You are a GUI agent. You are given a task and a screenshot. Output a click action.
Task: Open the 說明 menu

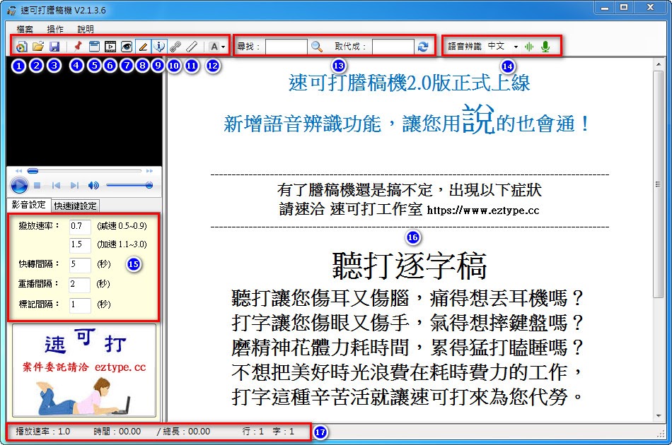pyautogui.click(x=86, y=29)
